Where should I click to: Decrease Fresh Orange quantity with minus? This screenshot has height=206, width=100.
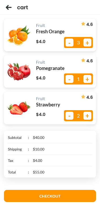click(x=69, y=43)
